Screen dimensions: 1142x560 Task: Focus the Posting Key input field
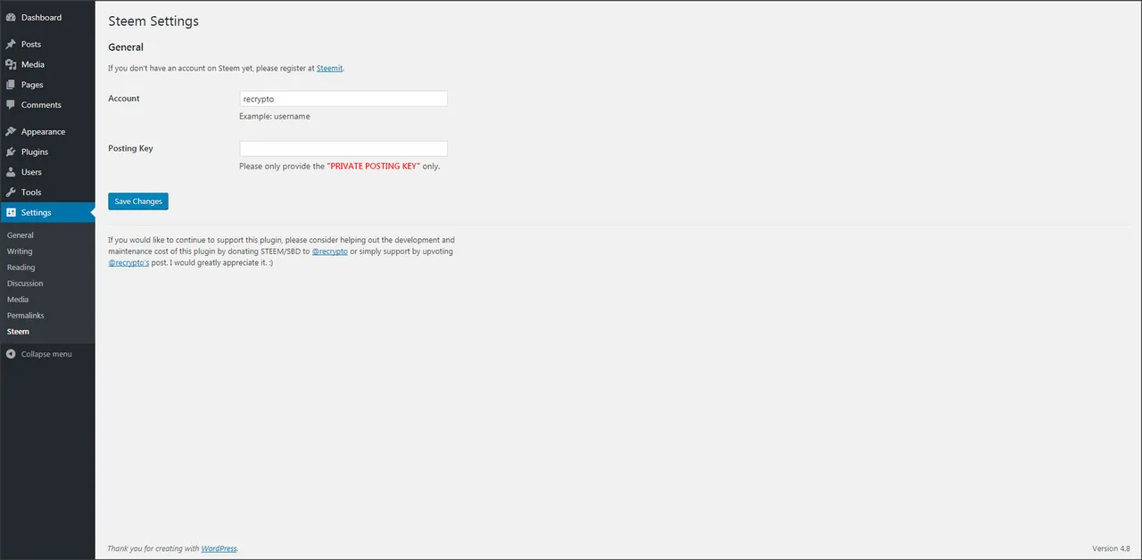point(343,149)
